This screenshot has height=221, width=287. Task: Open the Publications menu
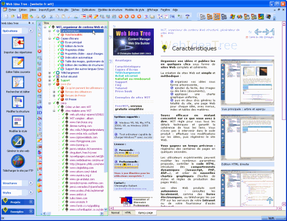[88, 10]
